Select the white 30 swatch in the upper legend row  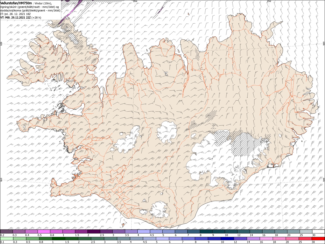(x=318, y=232)
